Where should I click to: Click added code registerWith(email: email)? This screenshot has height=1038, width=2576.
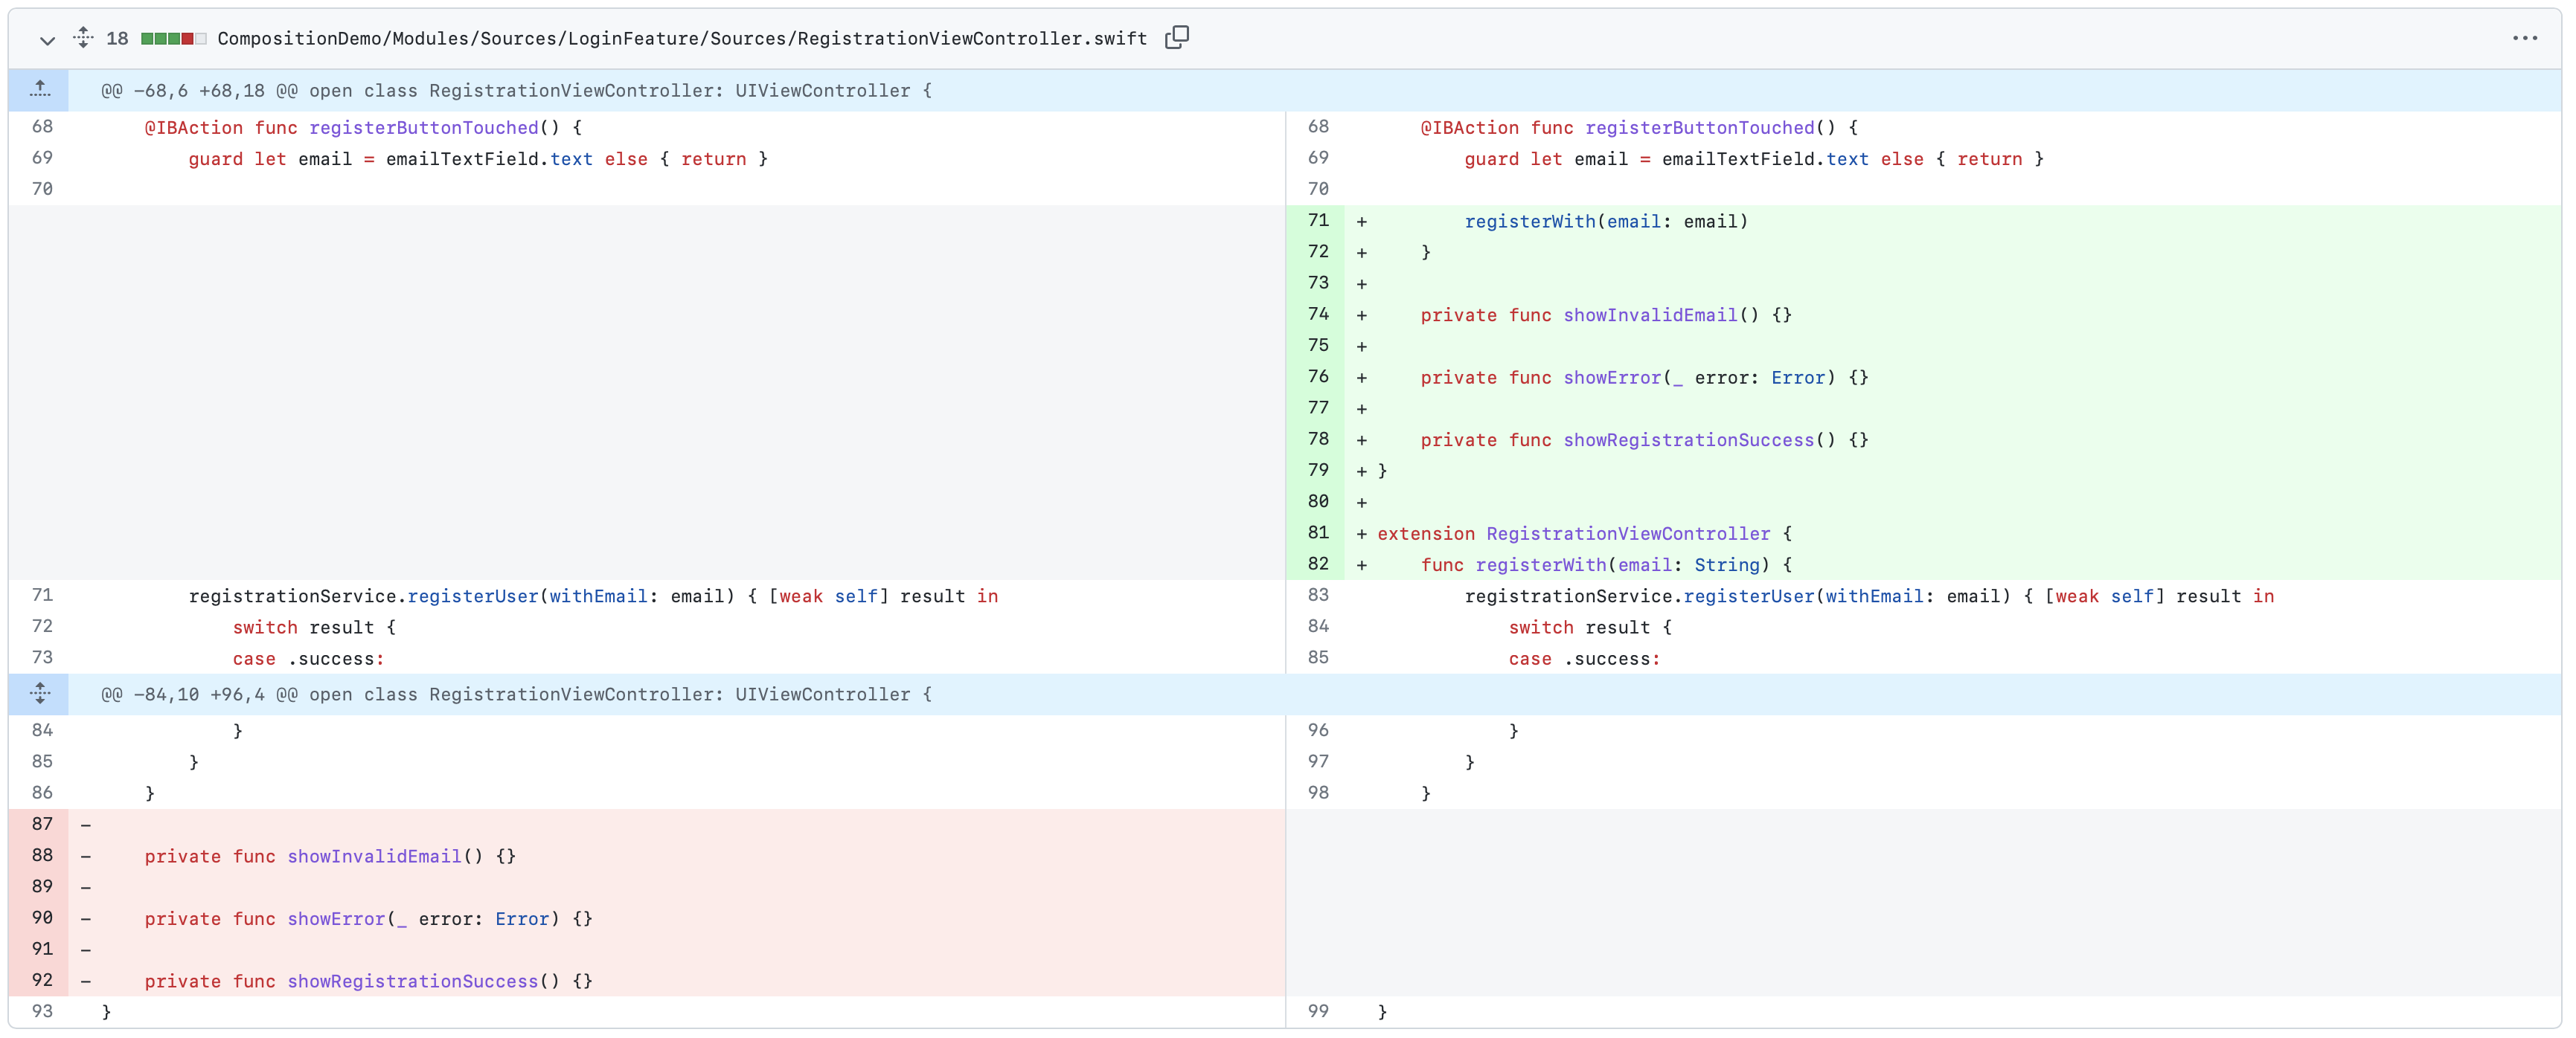pos(1606,222)
